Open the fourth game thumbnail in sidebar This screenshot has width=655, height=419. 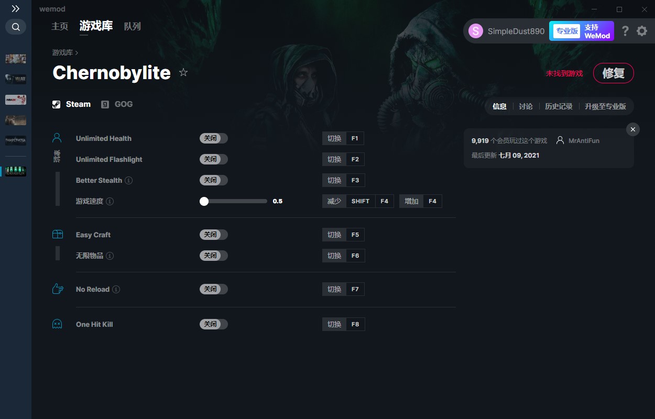[16, 120]
